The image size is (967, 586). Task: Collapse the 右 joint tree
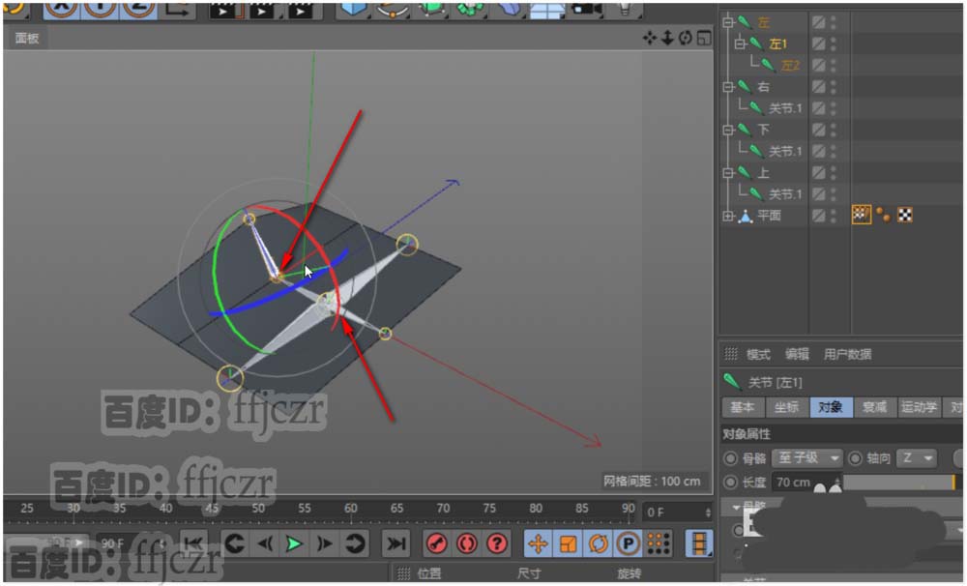728,86
